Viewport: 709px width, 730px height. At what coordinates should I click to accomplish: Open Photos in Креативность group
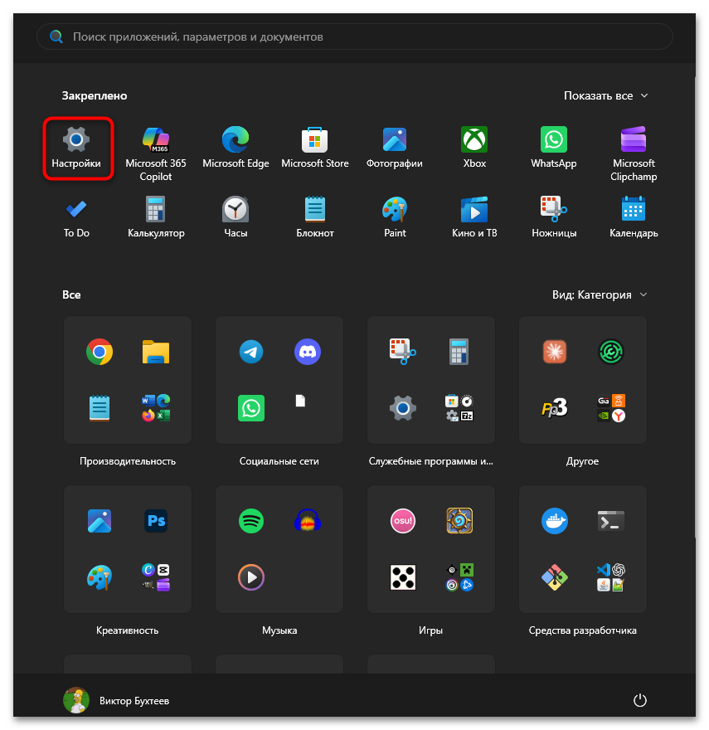pos(100,521)
